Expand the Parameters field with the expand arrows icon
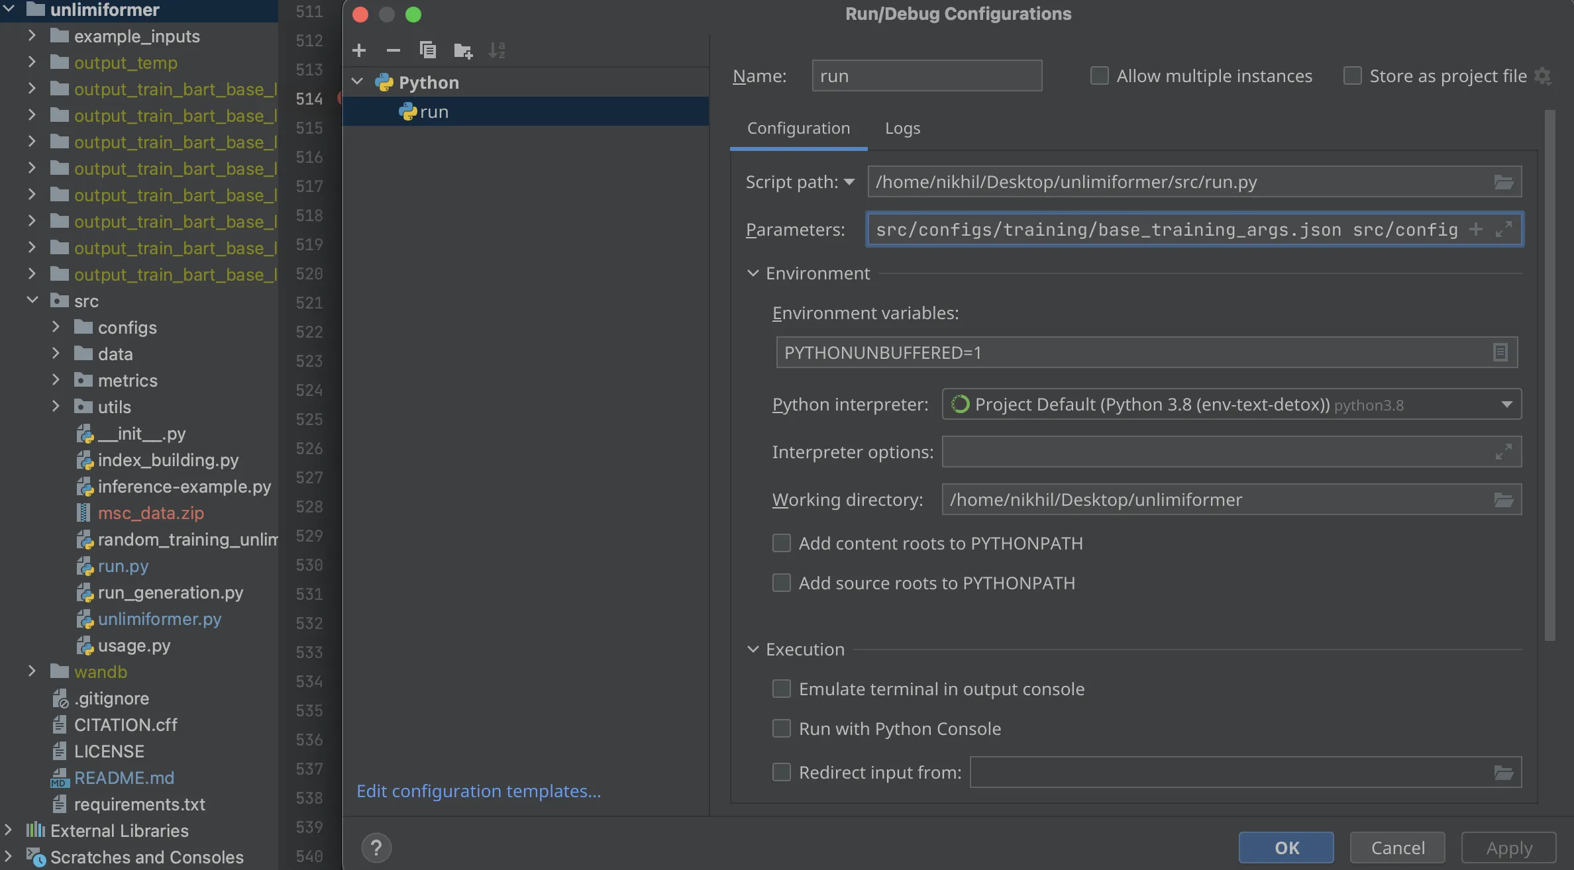Image resolution: width=1574 pixels, height=870 pixels. point(1503,229)
